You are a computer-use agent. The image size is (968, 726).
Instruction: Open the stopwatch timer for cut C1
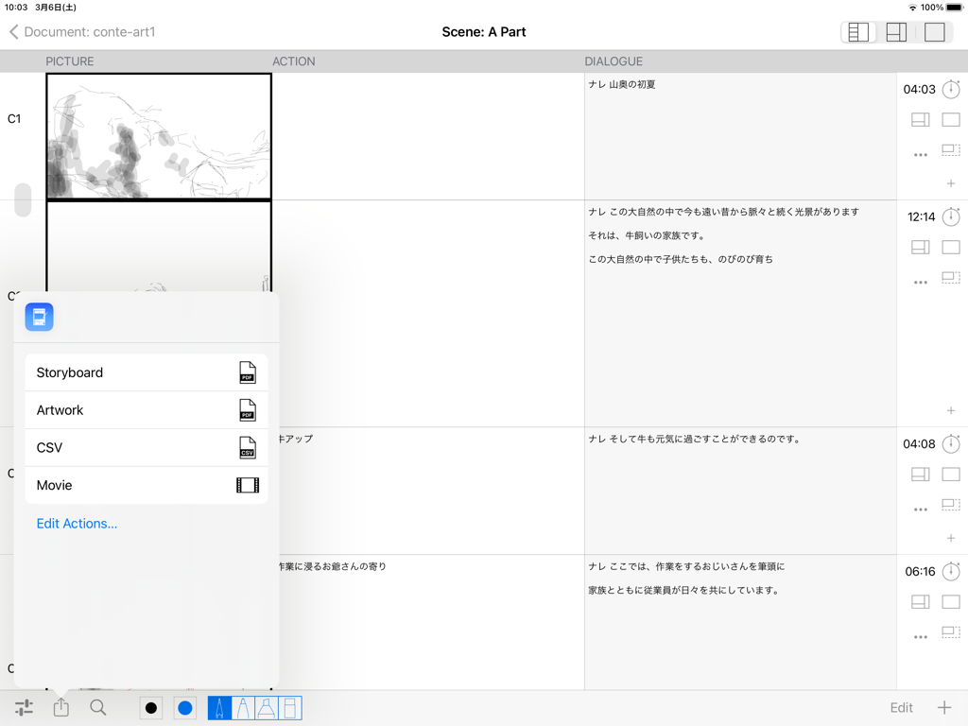tap(952, 89)
